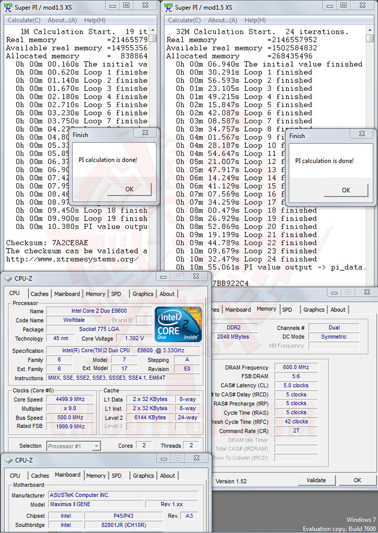Click motherboard Model Maximus II GENE field

click(96, 505)
